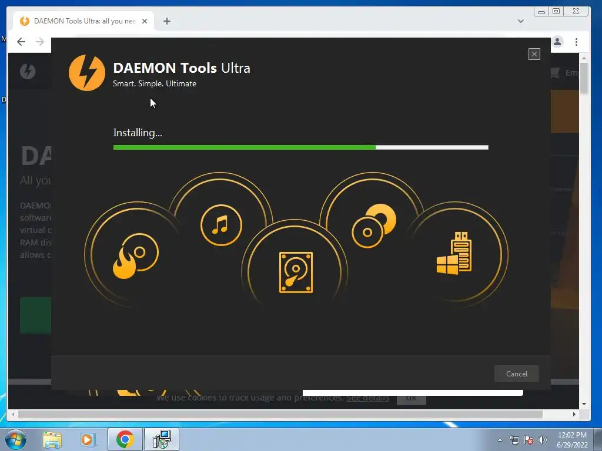Click the vertical scrollbar up arrow
This screenshot has height=451, width=602.
(584, 58)
